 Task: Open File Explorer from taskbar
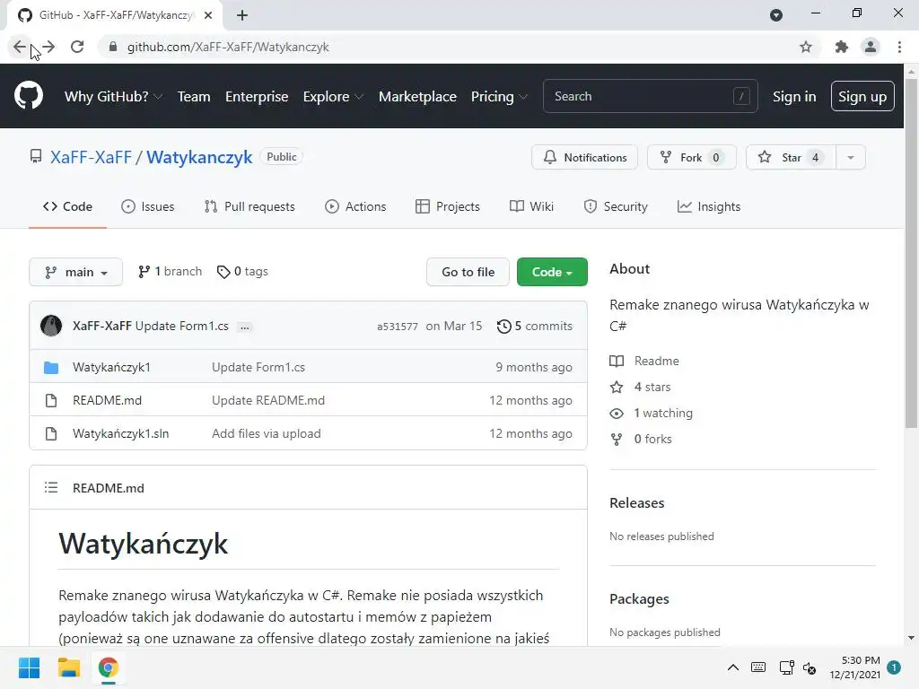pos(68,667)
